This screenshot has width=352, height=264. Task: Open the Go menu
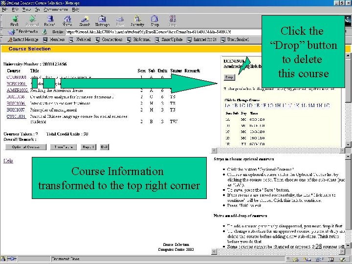(37, 10)
